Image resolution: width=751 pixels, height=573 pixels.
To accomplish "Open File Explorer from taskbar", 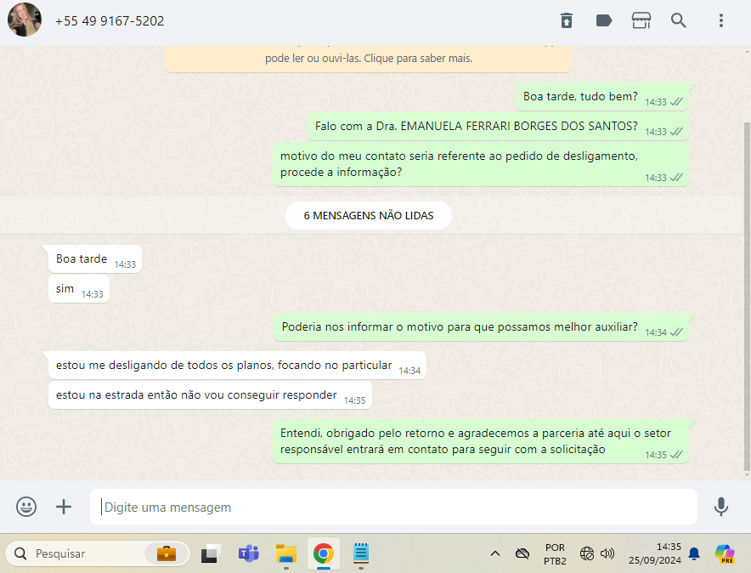I will point(286,553).
